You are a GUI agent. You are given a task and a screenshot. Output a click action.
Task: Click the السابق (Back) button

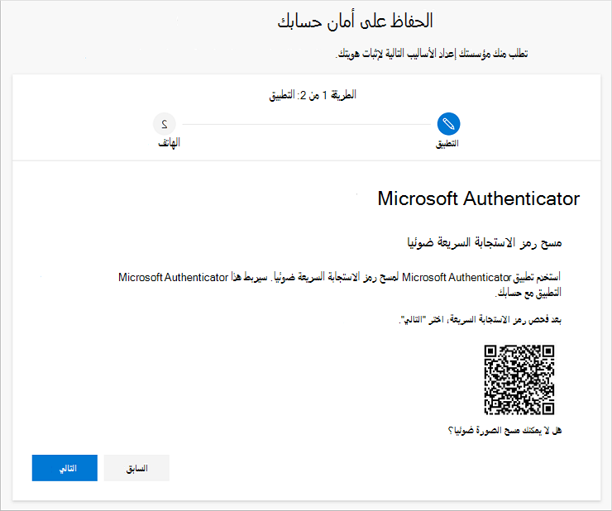pos(136,468)
